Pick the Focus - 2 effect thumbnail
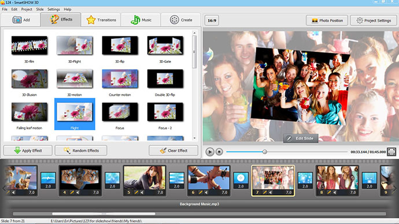The image size is (399, 224). [165, 112]
